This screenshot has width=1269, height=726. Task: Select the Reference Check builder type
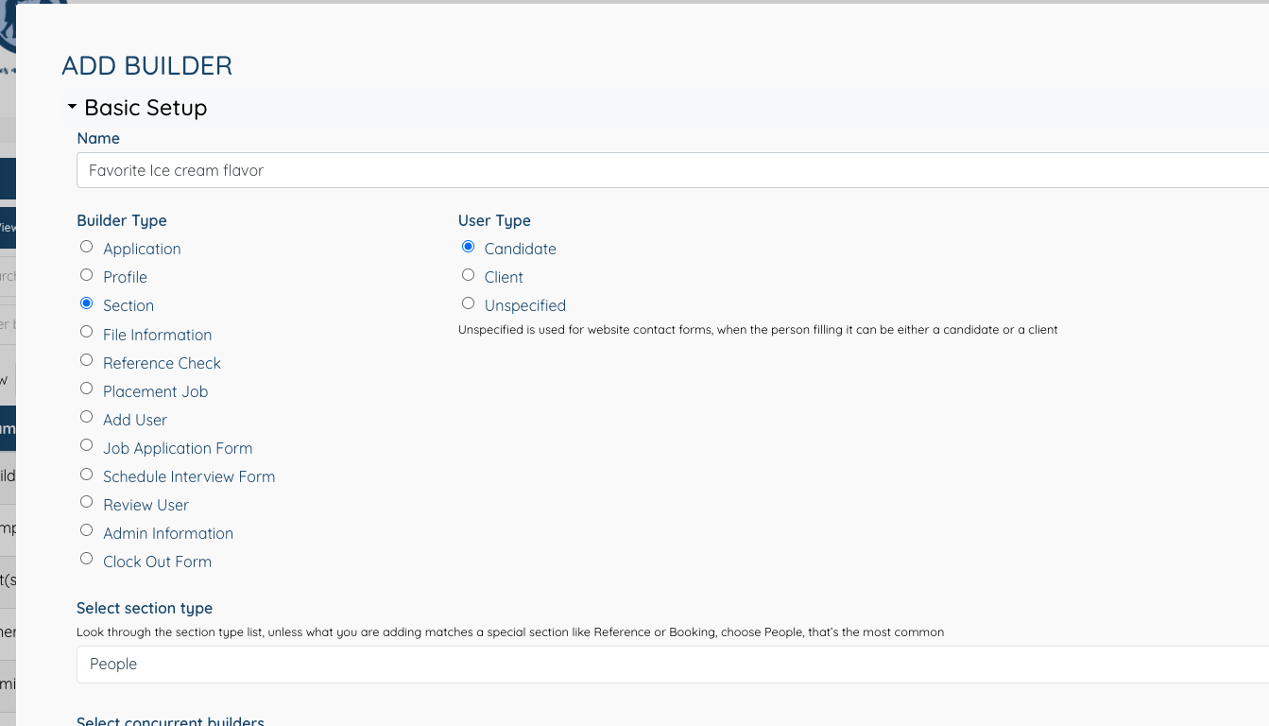86,359
